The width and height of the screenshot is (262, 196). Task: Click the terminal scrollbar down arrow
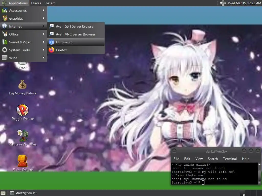(259, 183)
